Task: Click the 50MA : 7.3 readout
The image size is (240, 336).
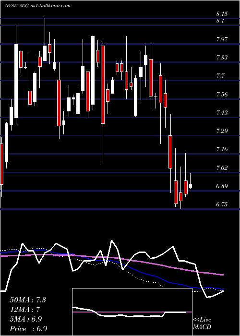Action: 28,300
